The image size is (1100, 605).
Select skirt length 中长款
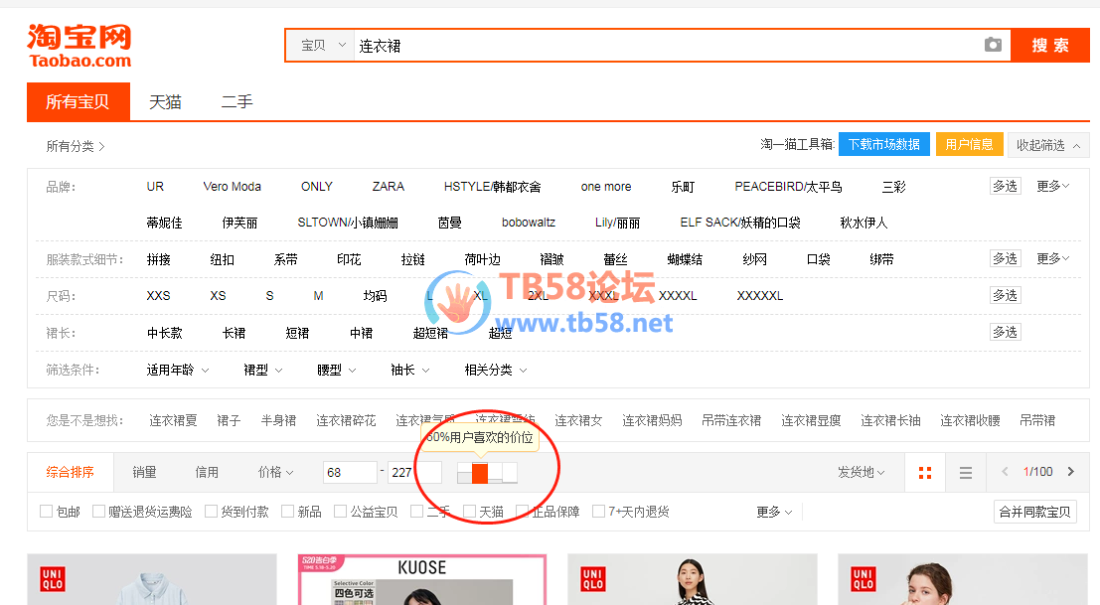164,333
